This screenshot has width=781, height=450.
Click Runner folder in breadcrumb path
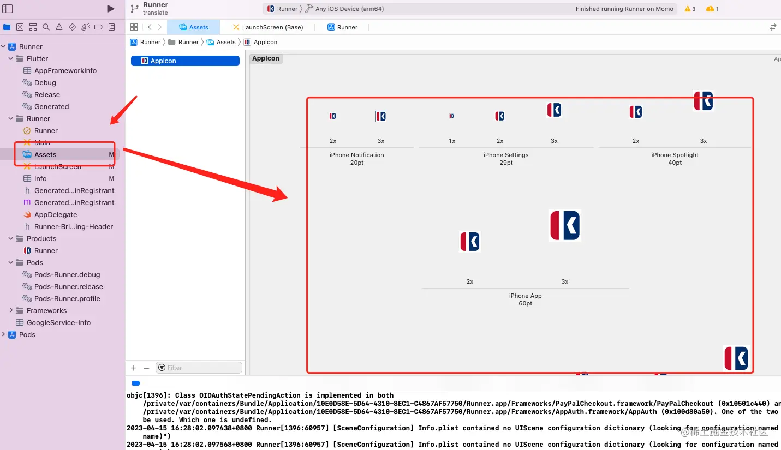click(184, 42)
